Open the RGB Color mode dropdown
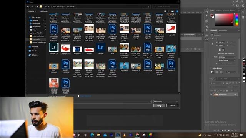 click(227, 57)
